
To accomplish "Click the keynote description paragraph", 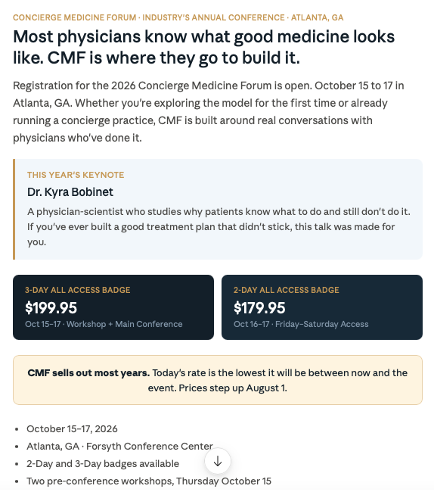I will coord(219,226).
